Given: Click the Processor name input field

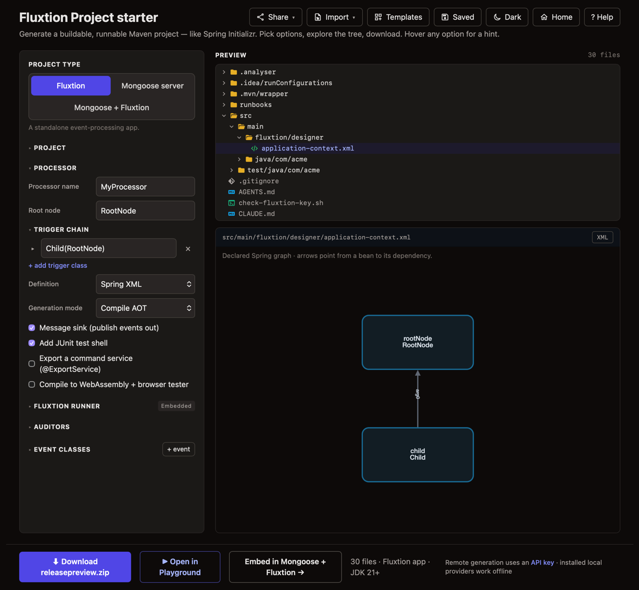Looking at the screenshot, I should [x=145, y=186].
